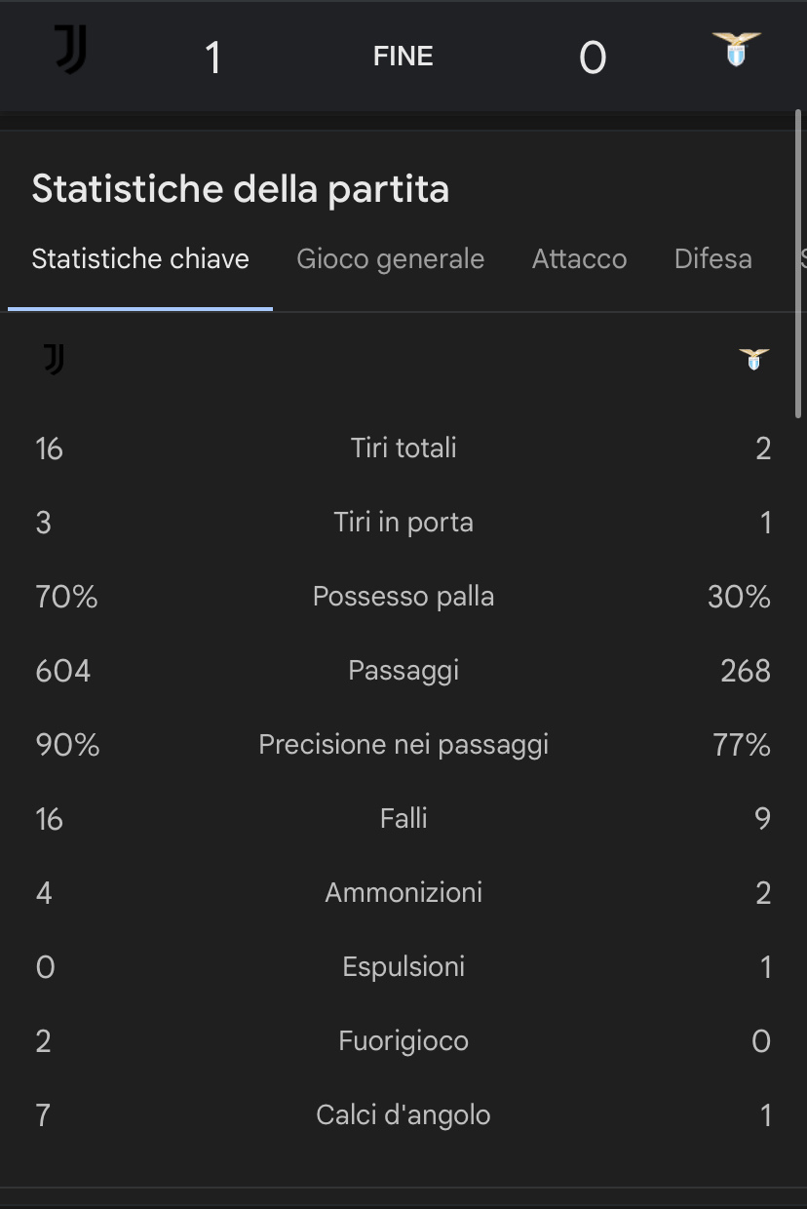Click the Espulsioni stat label
The image size is (807, 1209).
pos(403,967)
